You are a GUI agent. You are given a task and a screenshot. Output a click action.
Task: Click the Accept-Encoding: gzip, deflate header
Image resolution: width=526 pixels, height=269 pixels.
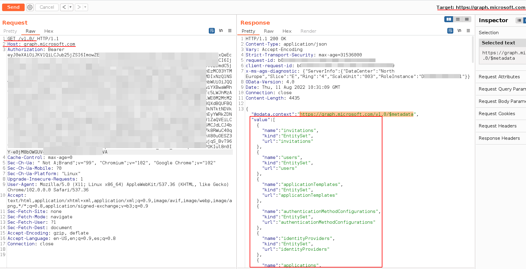tap(48, 233)
